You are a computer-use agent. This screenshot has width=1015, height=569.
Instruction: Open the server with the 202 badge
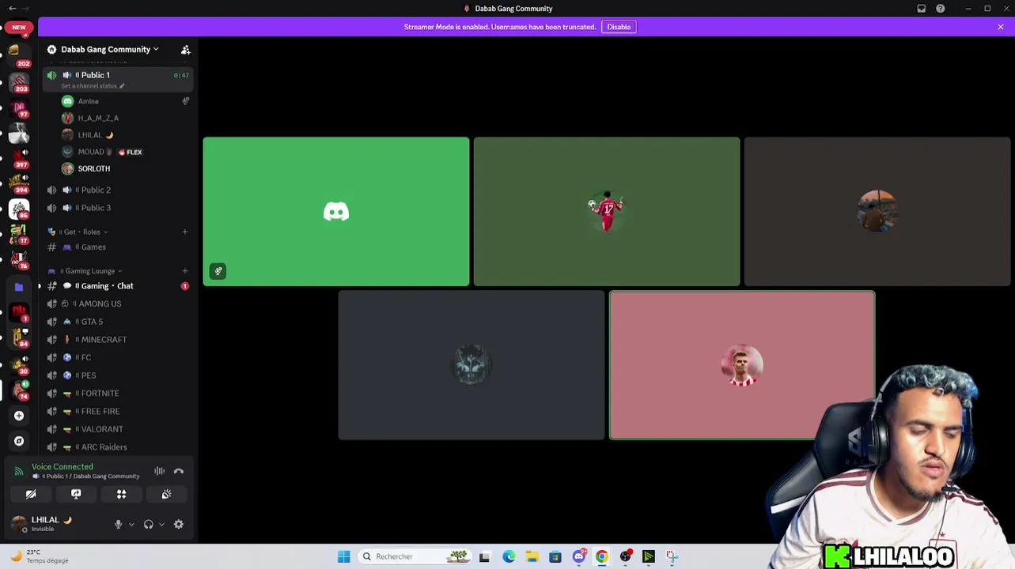pos(18,55)
